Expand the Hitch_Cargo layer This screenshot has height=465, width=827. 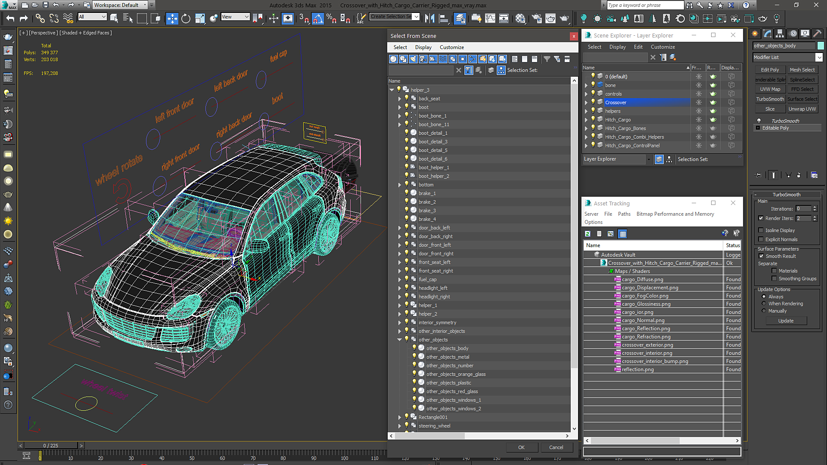coord(586,120)
